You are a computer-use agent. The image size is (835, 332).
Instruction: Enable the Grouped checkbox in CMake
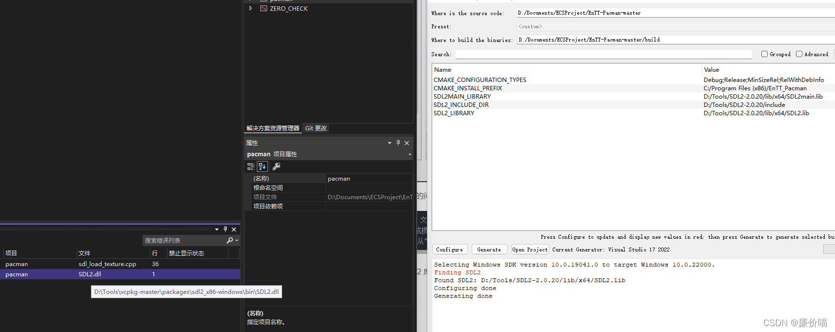click(765, 54)
